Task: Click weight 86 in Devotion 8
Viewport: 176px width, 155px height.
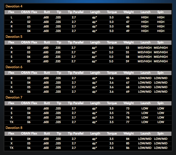Action: [128, 148]
